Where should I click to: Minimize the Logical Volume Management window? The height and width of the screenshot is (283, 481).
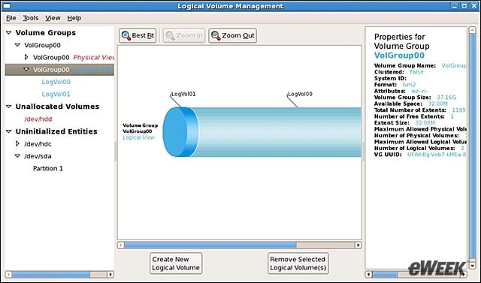pos(455,6)
